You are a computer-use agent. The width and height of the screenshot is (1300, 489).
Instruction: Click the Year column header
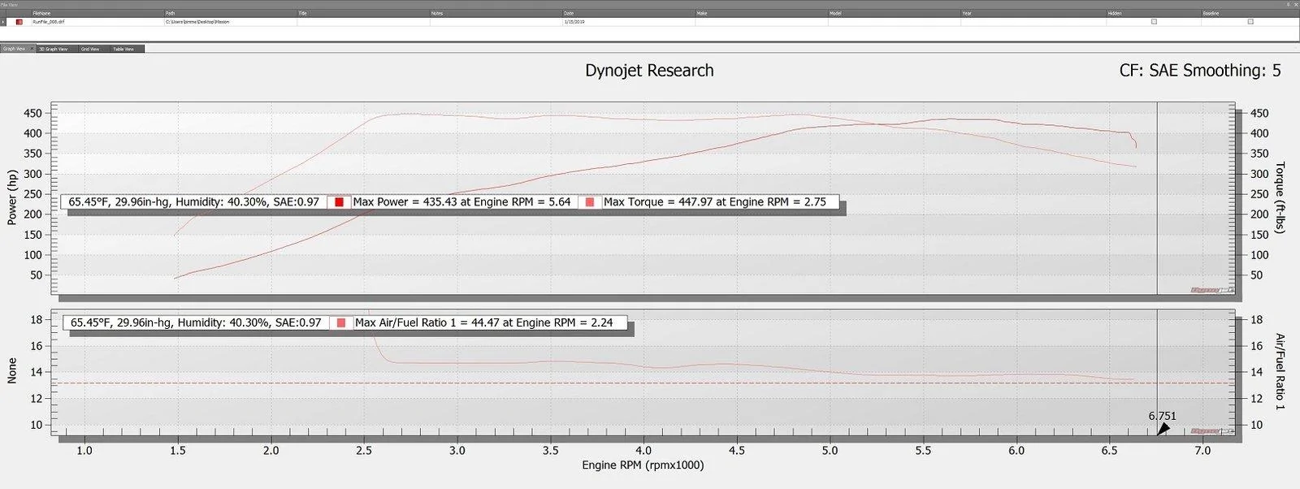click(1033, 14)
